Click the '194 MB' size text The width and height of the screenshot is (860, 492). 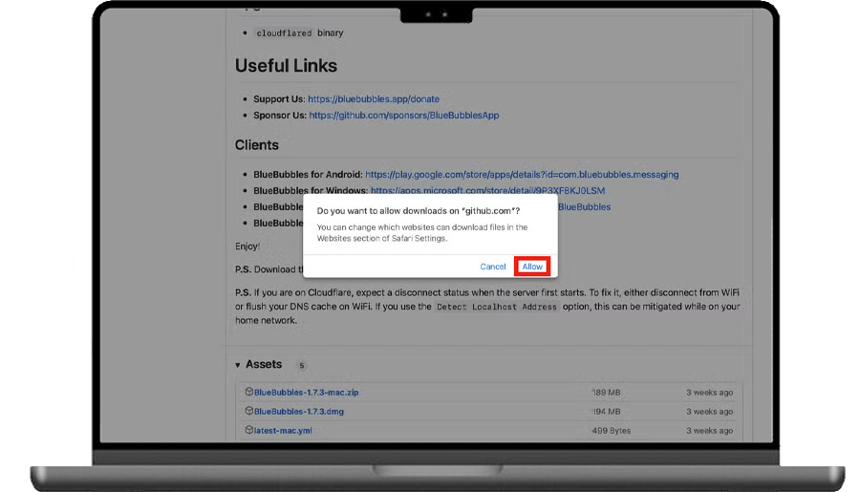pos(607,412)
